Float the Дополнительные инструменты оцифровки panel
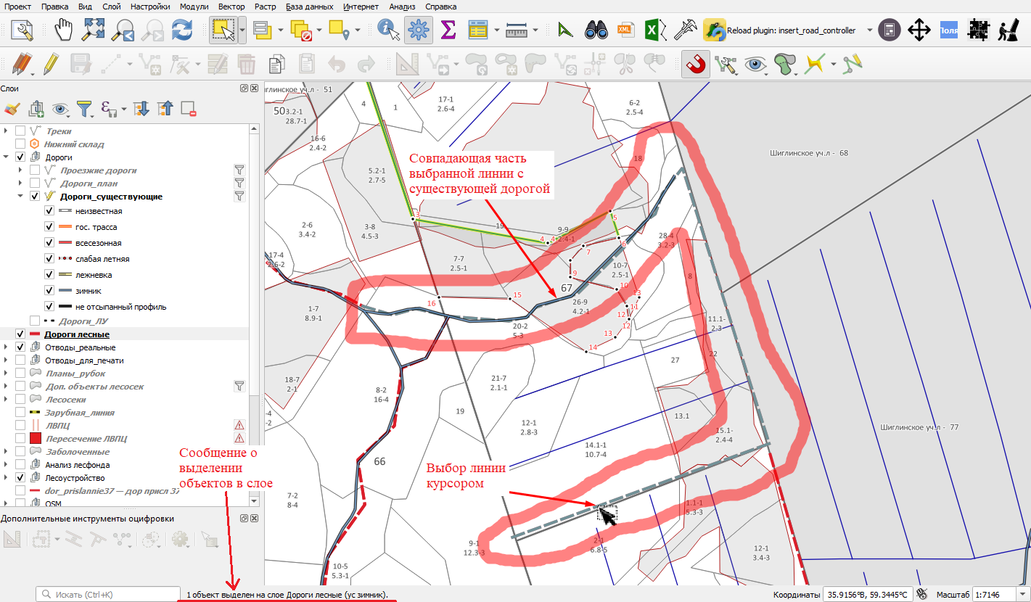The image size is (1031, 602). [245, 519]
